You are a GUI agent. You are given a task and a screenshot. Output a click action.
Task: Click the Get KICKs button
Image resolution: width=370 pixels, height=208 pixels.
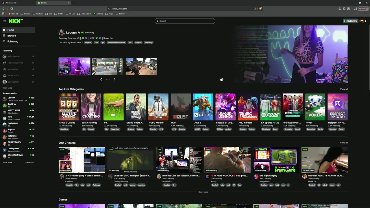pos(350,21)
